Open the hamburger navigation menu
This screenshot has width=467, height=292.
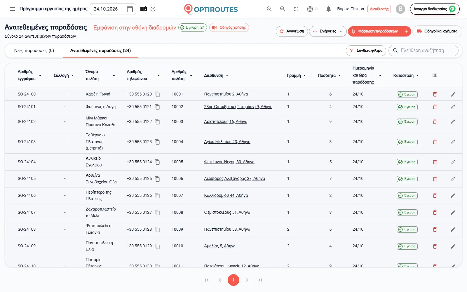click(x=12, y=9)
